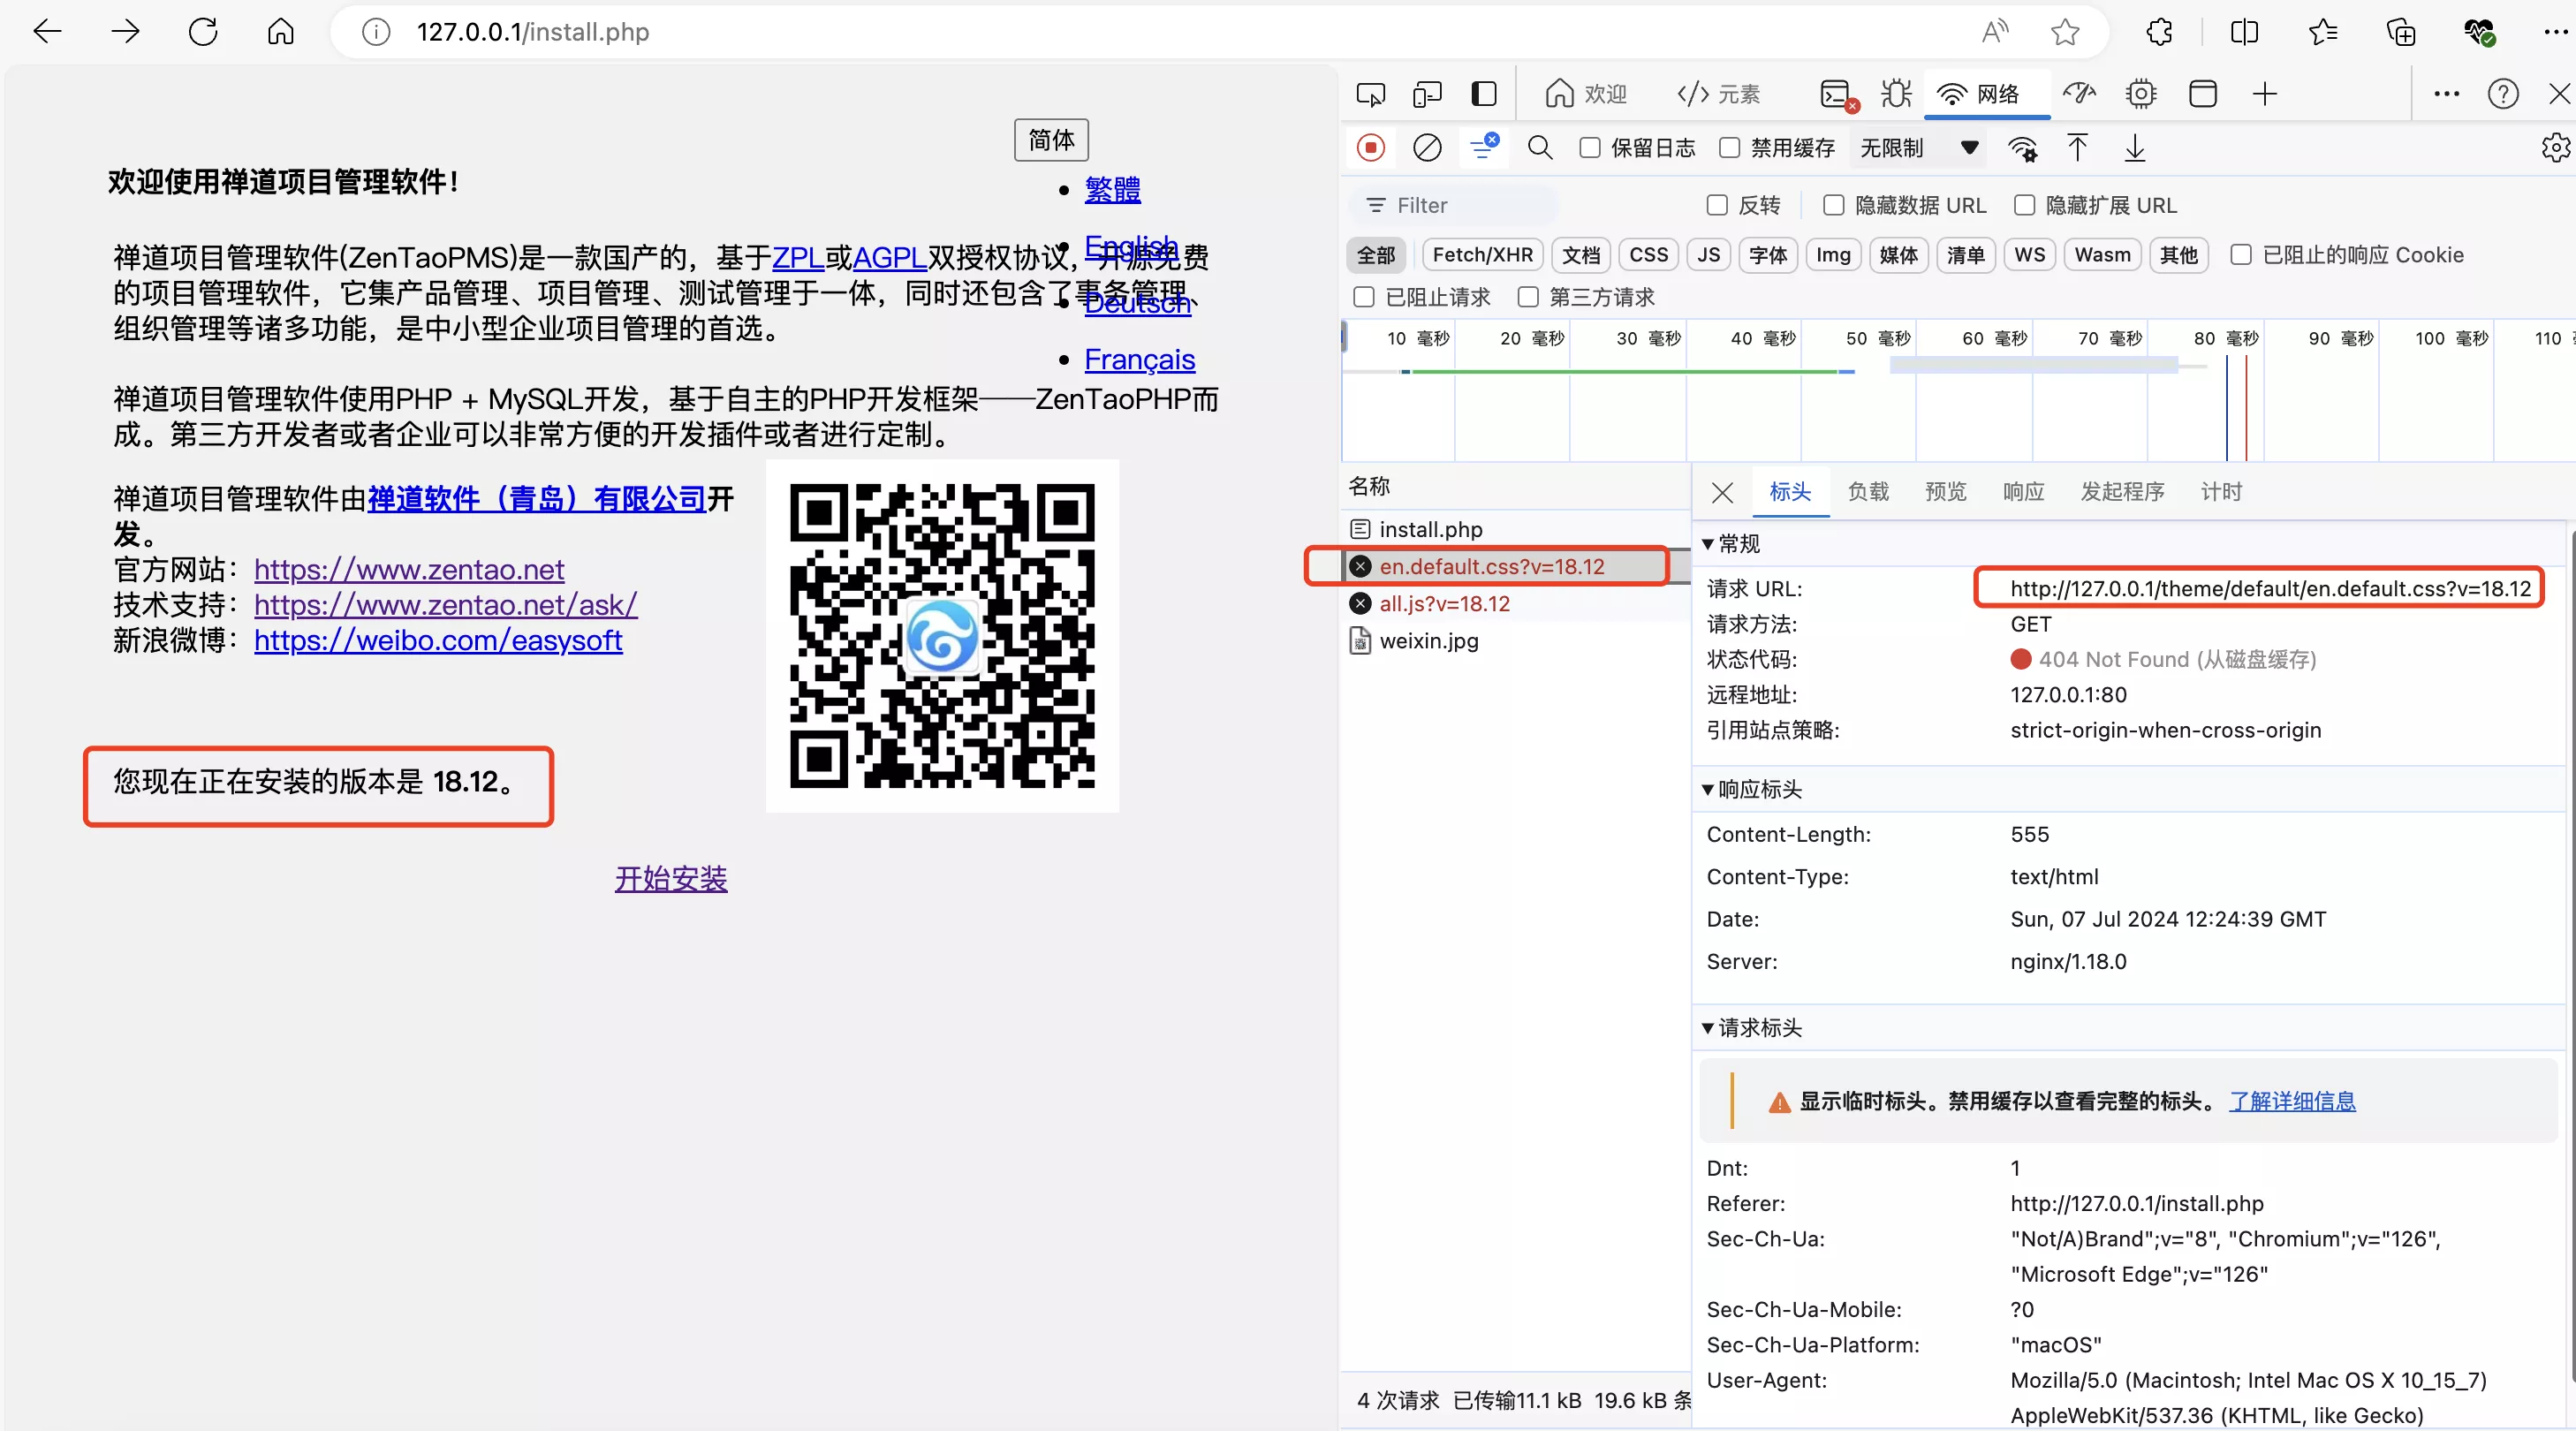Click the record network log button
The image size is (2576, 1431).
coord(1371,148)
